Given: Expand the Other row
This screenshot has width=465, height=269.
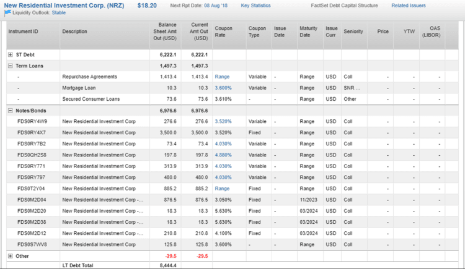Looking at the screenshot, I should tap(10, 255).
